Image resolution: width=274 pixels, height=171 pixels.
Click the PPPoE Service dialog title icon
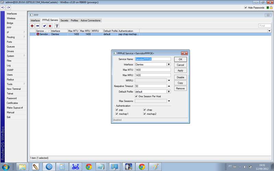coord(114,53)
